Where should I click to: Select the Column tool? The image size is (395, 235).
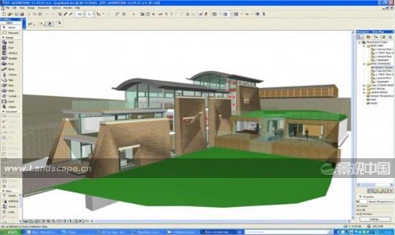pyautogui.click(x=10, y=74)
